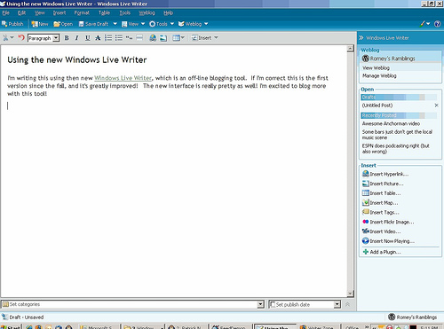
Task: Enable the Set publish date checkbox
Action: point(273,304)
